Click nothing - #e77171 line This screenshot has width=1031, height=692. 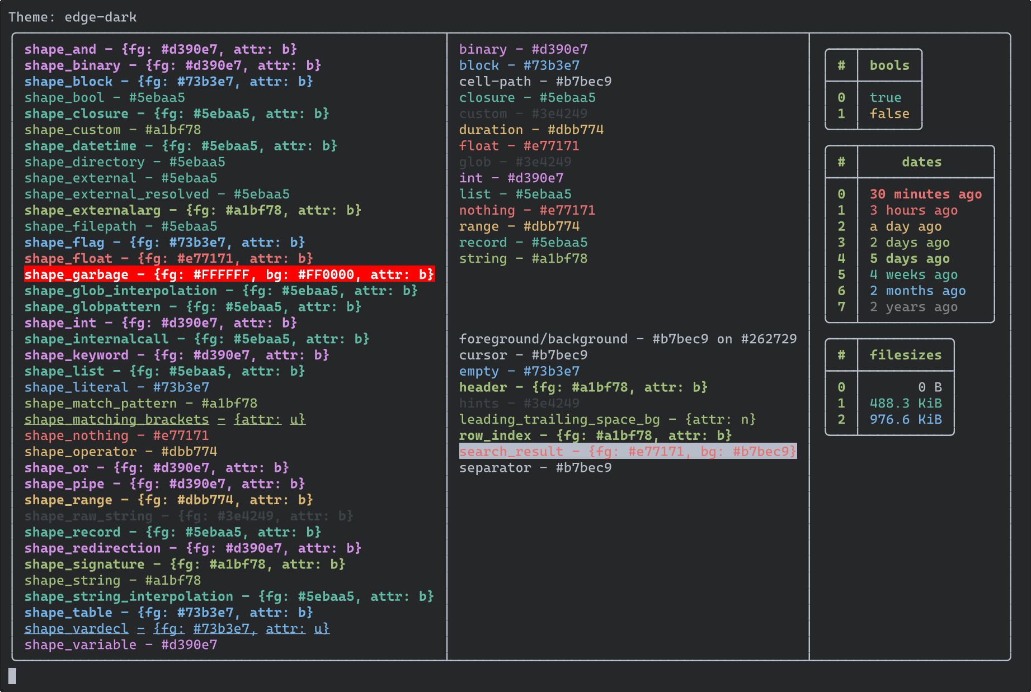point(528,211)
